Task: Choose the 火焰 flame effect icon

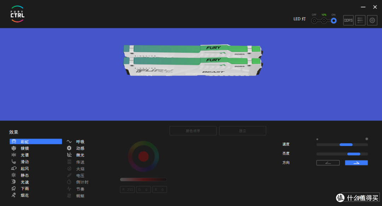Action: [x=69, y=169]
